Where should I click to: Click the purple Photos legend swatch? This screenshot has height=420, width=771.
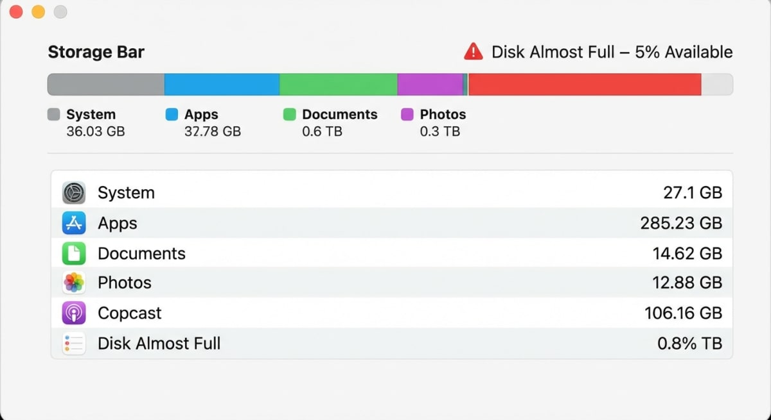[x=407, y=114]
